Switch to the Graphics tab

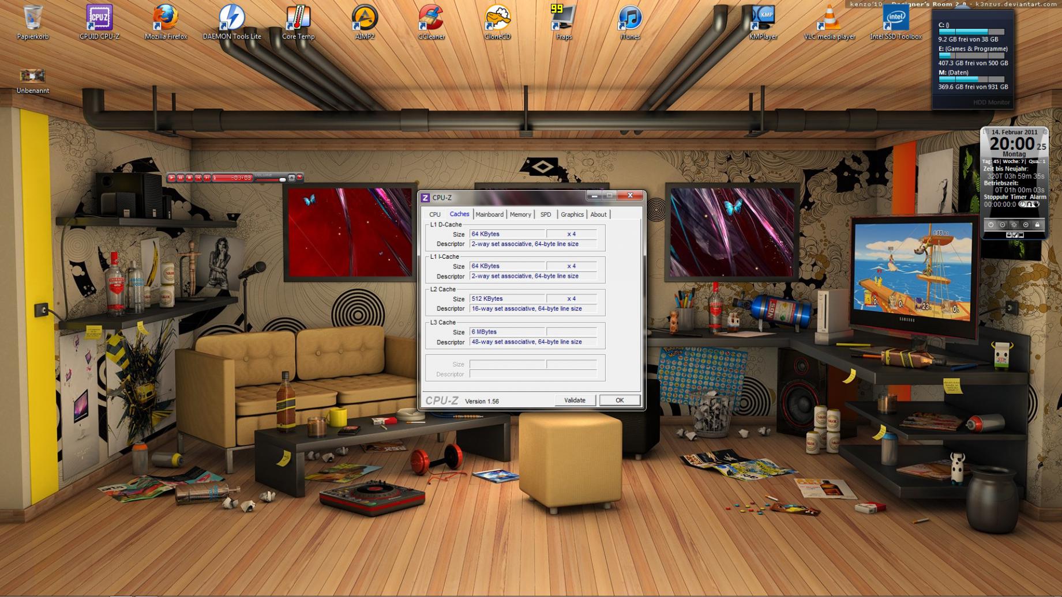(x=572, y=214)
